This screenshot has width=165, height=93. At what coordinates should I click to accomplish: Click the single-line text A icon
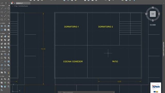pos(9,79)
